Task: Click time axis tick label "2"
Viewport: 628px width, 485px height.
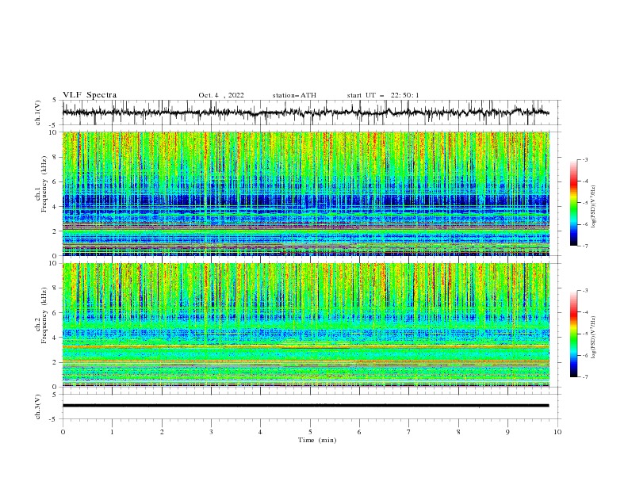Action: [162, 432]
